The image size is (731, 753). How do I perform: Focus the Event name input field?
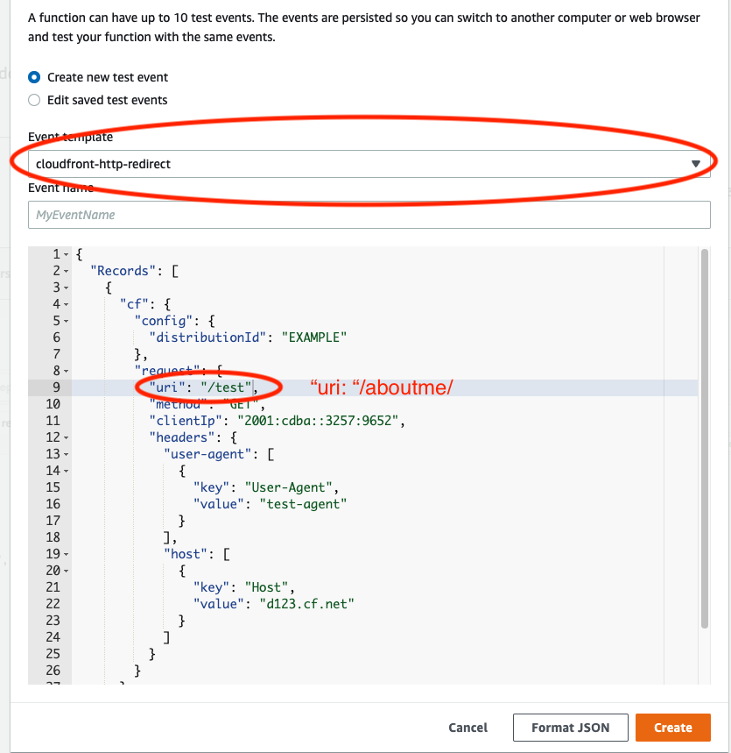coord(368,215)
